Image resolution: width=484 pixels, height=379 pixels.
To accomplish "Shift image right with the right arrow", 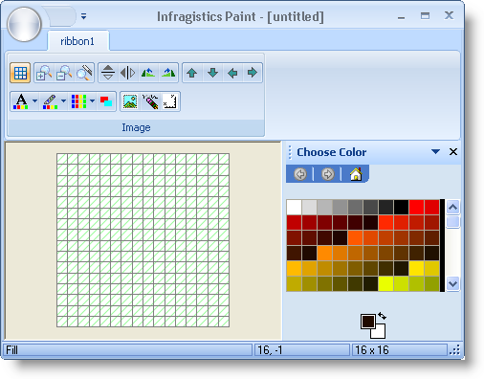I will [x=253, y=73].
